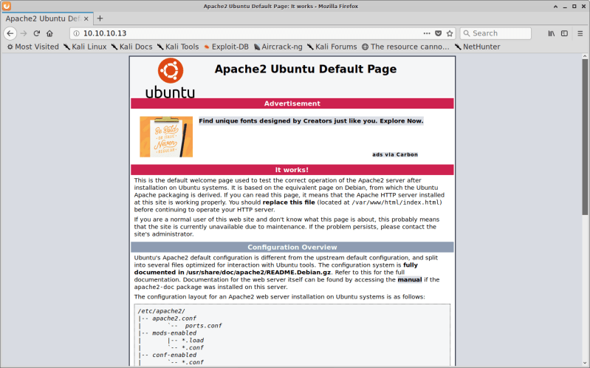Click the ads via Carbon link

[x=395, y=154]
